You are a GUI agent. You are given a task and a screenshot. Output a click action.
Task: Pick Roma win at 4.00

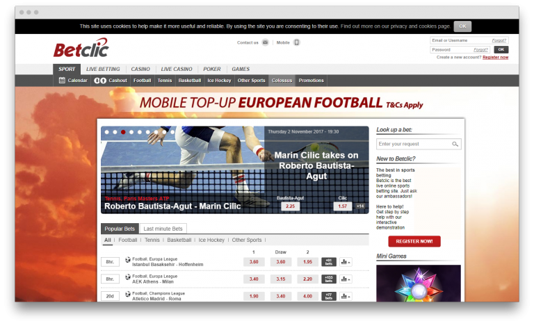pyautogui.click(x=307, y=296)
